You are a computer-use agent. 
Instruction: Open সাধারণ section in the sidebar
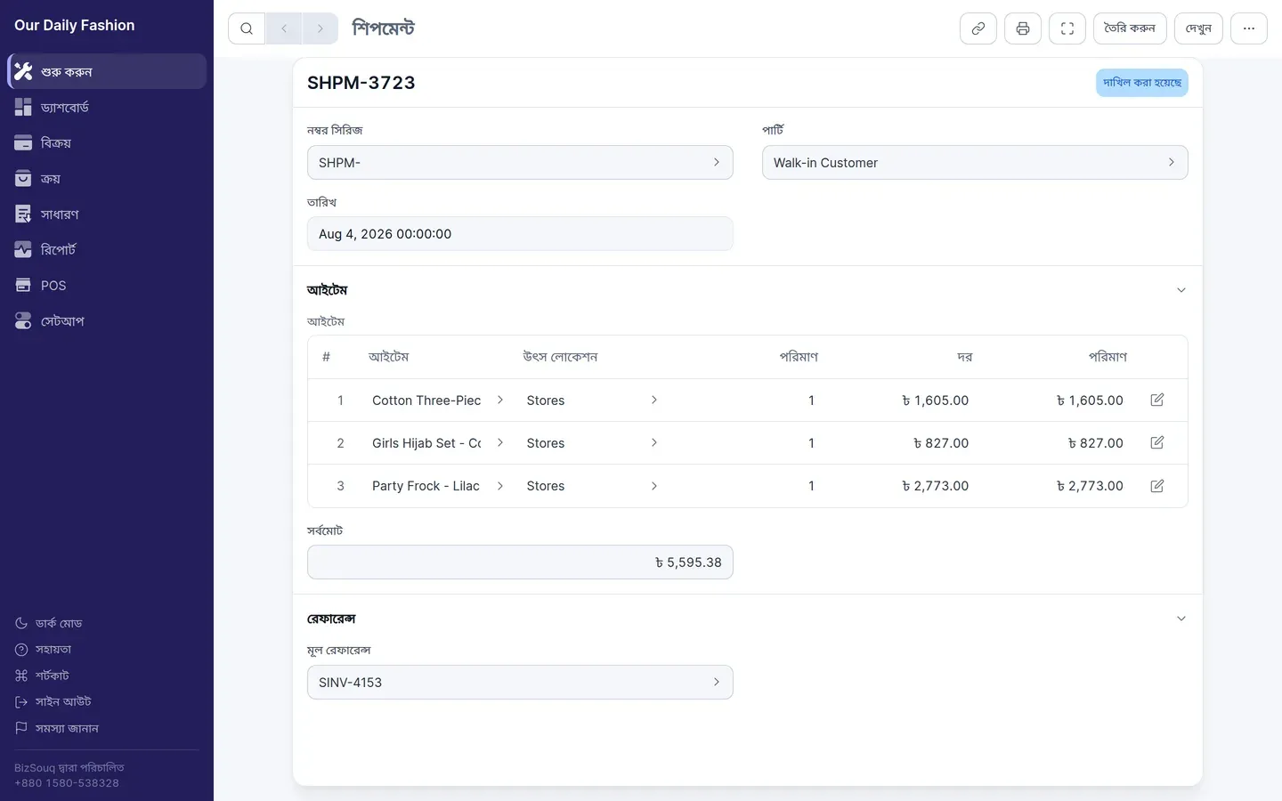[x=107, y=214]
